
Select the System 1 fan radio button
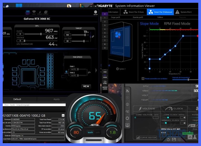pyautogui.click(x=117, y=69)
